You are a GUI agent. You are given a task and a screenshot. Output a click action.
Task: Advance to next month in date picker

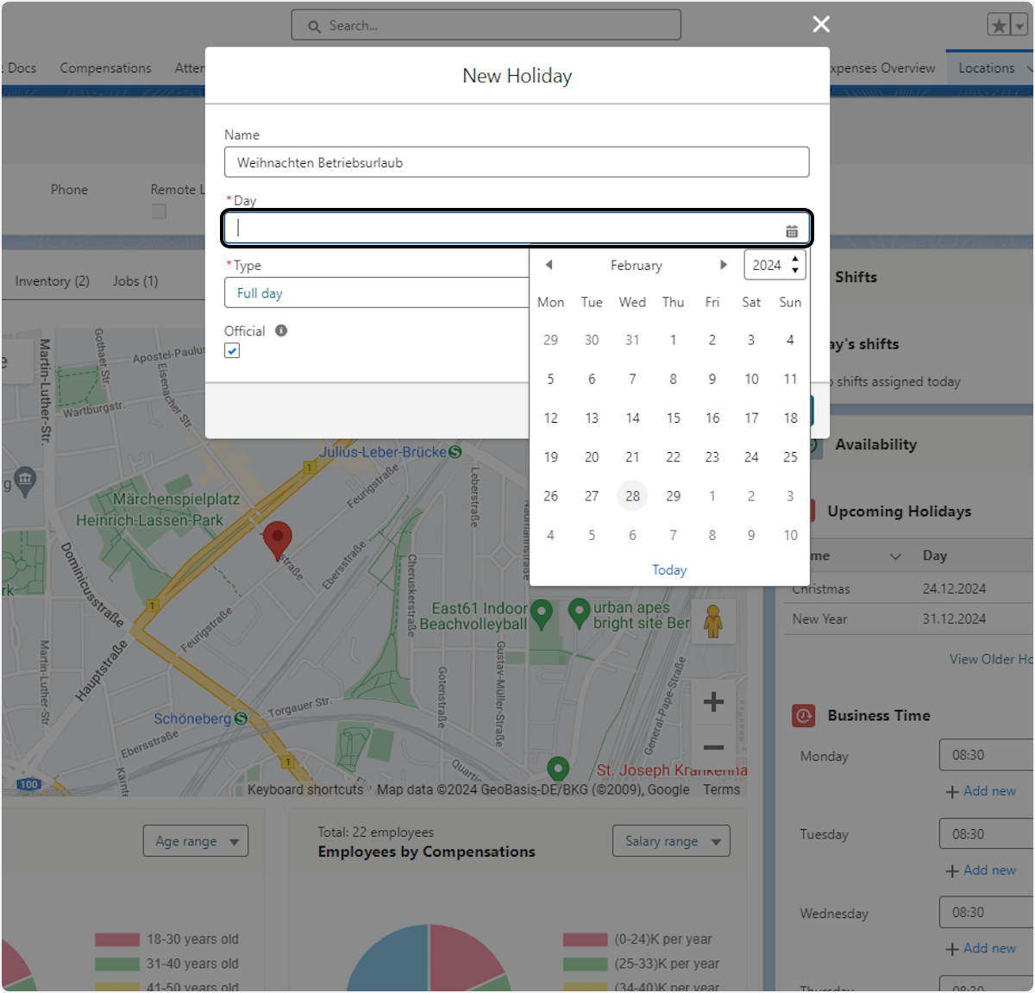pyautogui.click(x=724, y=265)
